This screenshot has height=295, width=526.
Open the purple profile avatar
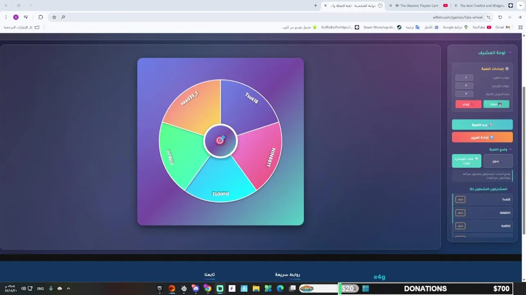click(x=16, y=17)
